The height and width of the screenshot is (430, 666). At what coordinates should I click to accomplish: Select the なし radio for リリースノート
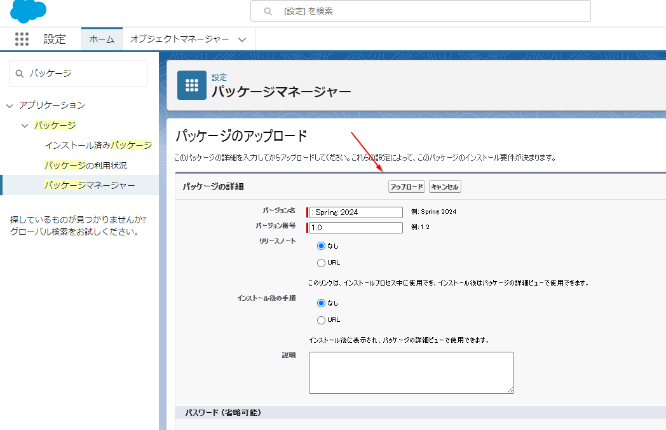[321, 246]
